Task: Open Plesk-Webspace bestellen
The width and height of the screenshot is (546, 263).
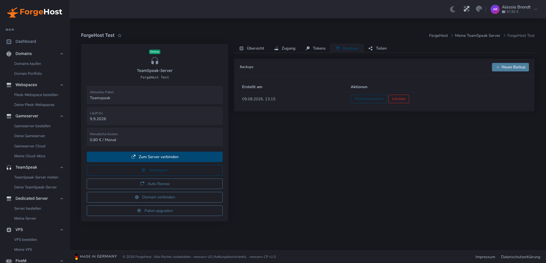Action: 36,95
